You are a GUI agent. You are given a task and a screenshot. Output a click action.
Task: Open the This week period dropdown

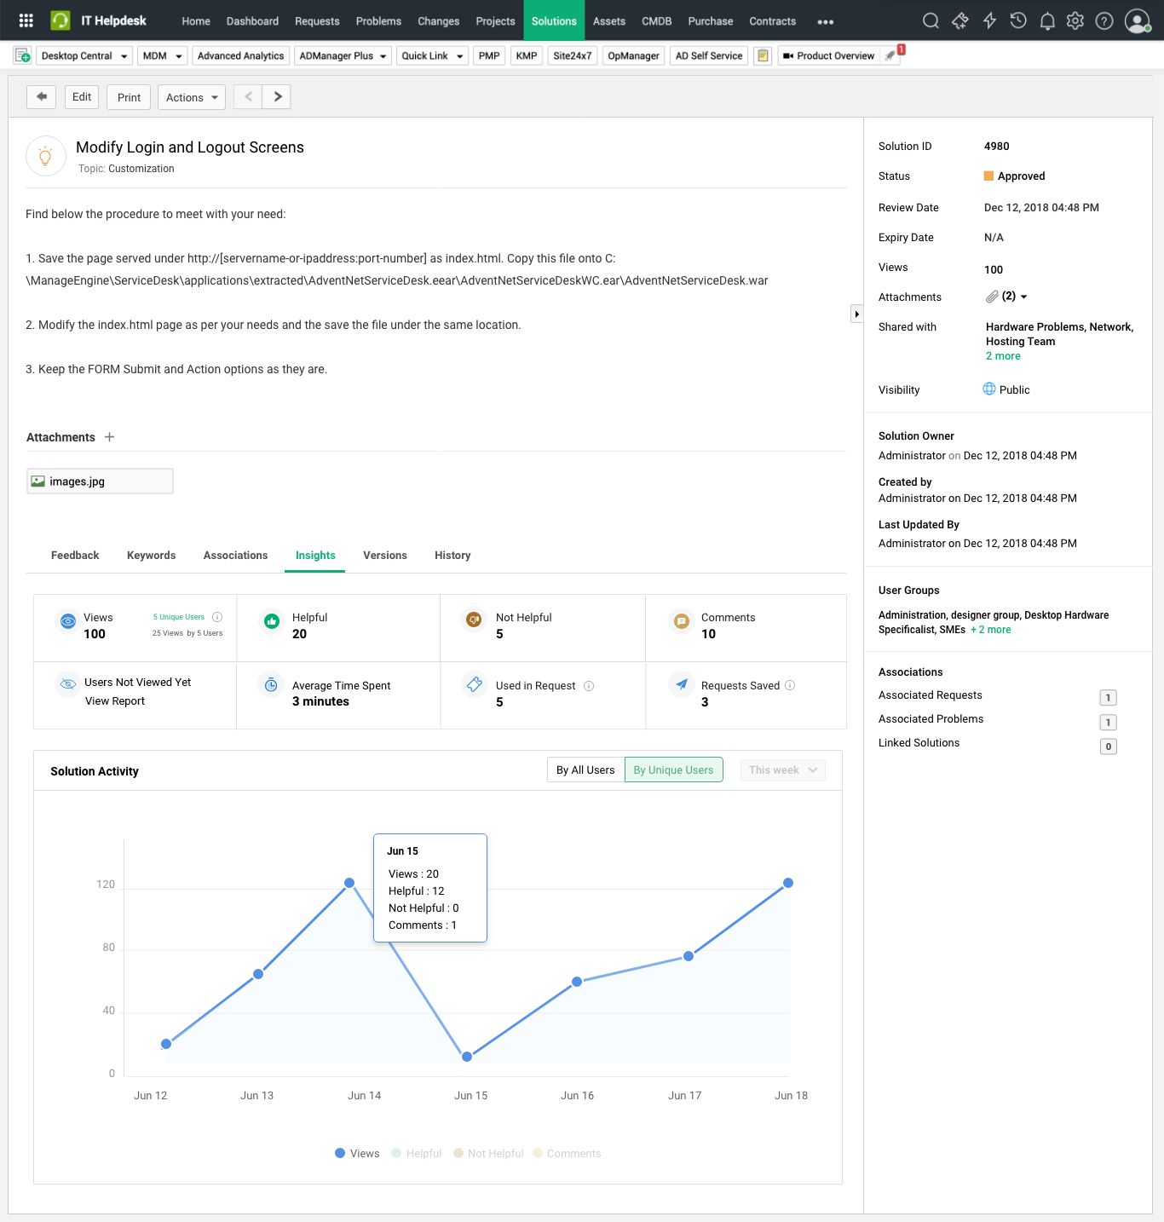click(782, 770)
